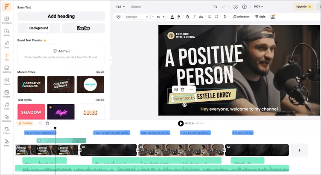321x175 pixels.
Task: Click the undo arrow icon
Action: pos(215,7)
